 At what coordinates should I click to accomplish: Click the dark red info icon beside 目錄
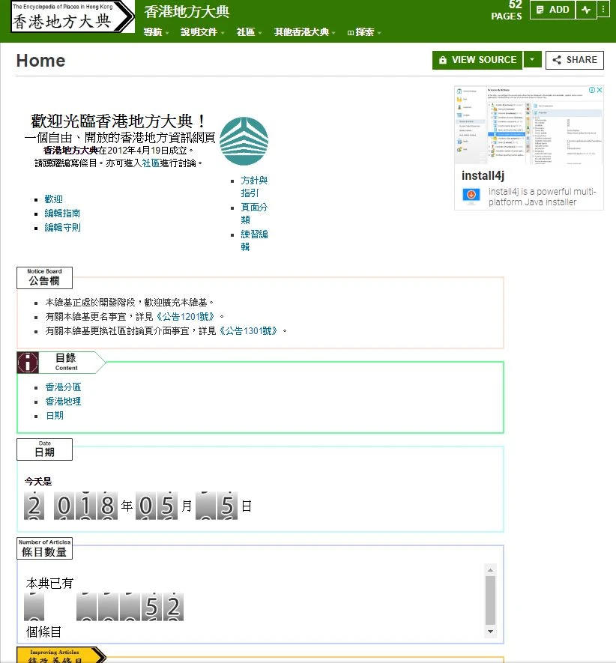(28, 363)
